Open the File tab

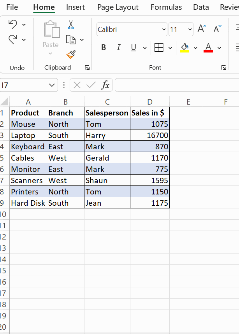12,7
